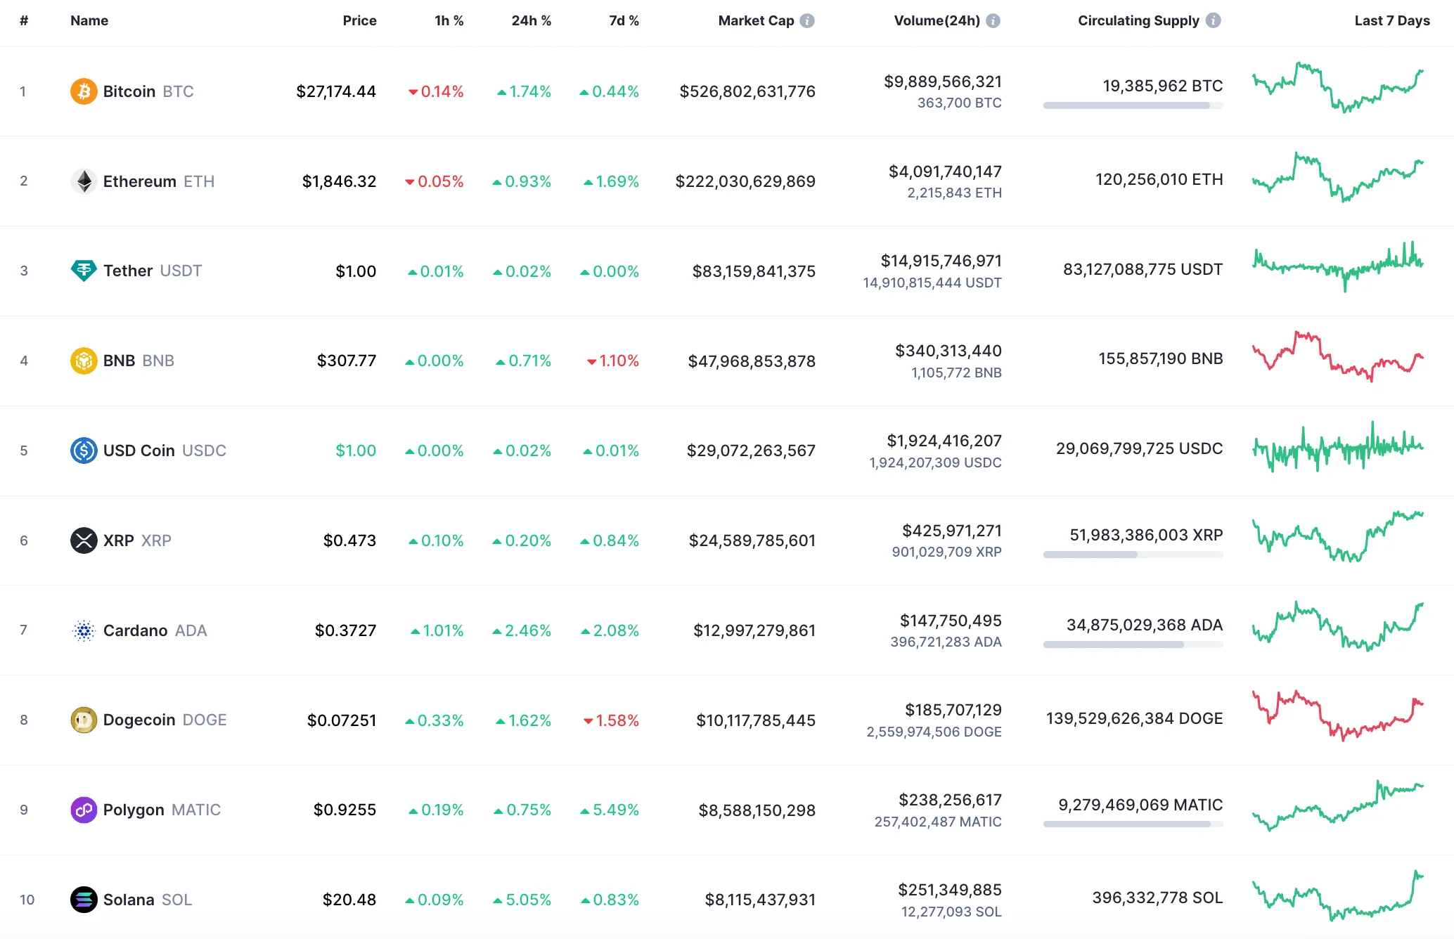1454x939 pixels.
Task: Sort the table by 24h %
Action: click(531, 20)
